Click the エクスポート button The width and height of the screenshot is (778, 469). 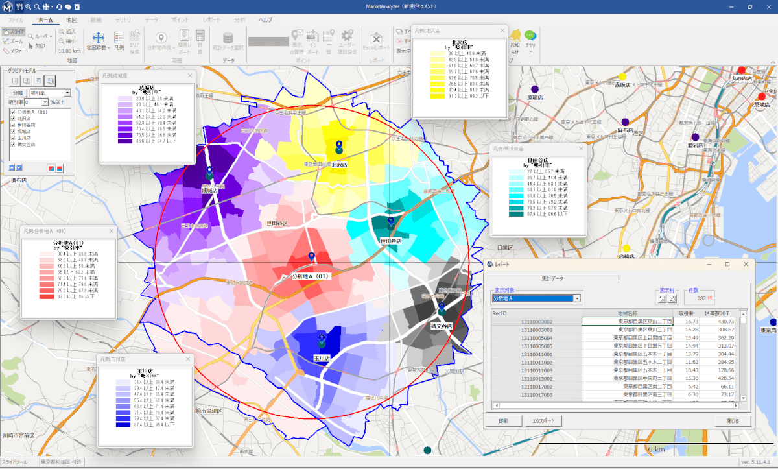tap(542, 421)
